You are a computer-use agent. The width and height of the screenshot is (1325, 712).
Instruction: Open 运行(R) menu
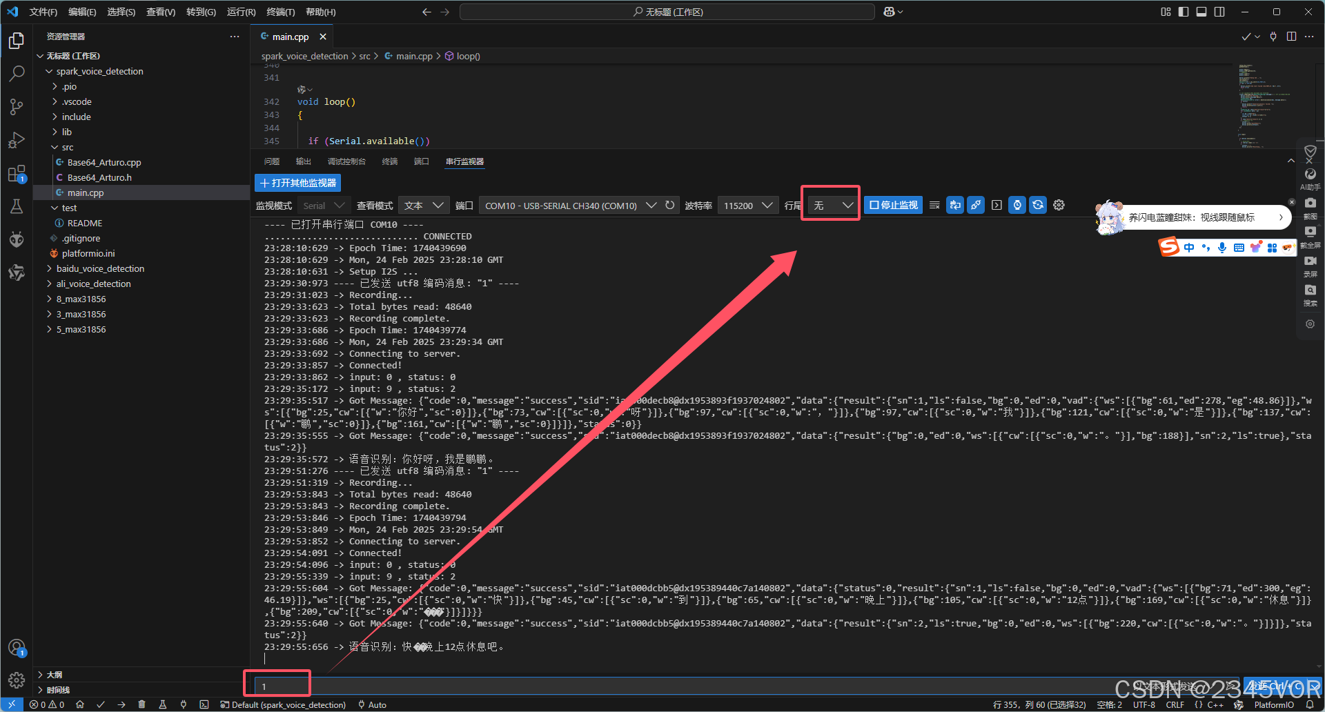click(x=241, y=12)
